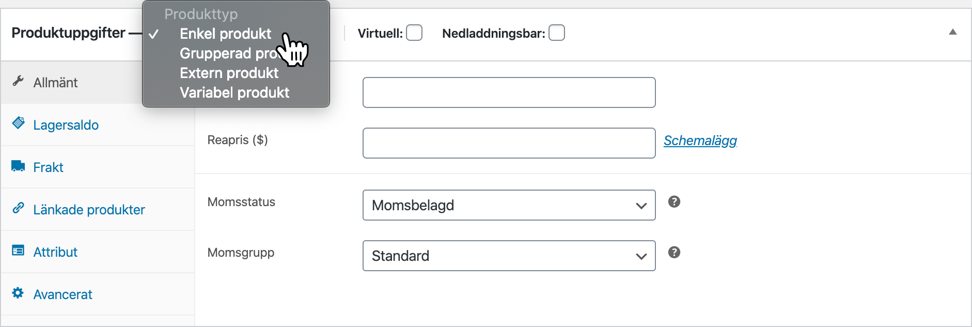This screenshot has height=327, width=972.
Task: Open the Lagersaldo tab
Action: 66,125
